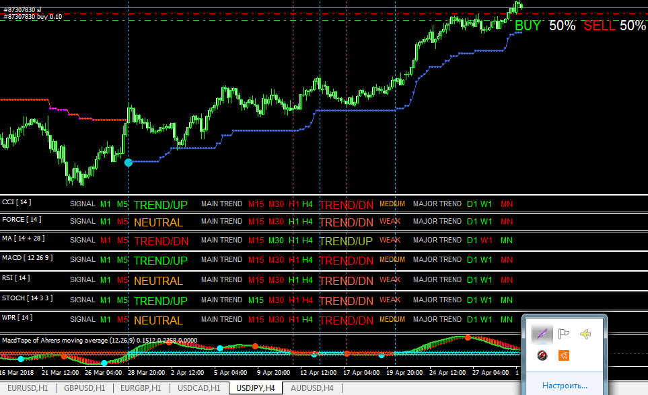The image size is (648, 395).
Task: Click WEAK strength text in FORCE row
Action: [390, 221]
